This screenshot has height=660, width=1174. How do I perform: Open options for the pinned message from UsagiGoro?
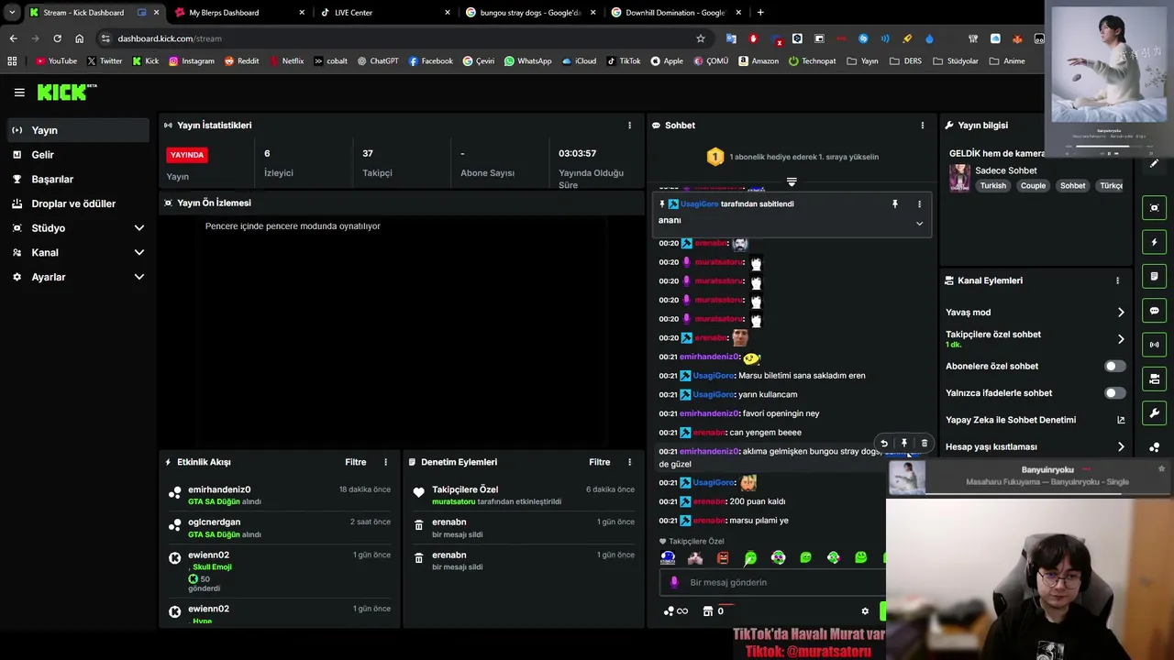pyautogui.click(x=919, y=204)
